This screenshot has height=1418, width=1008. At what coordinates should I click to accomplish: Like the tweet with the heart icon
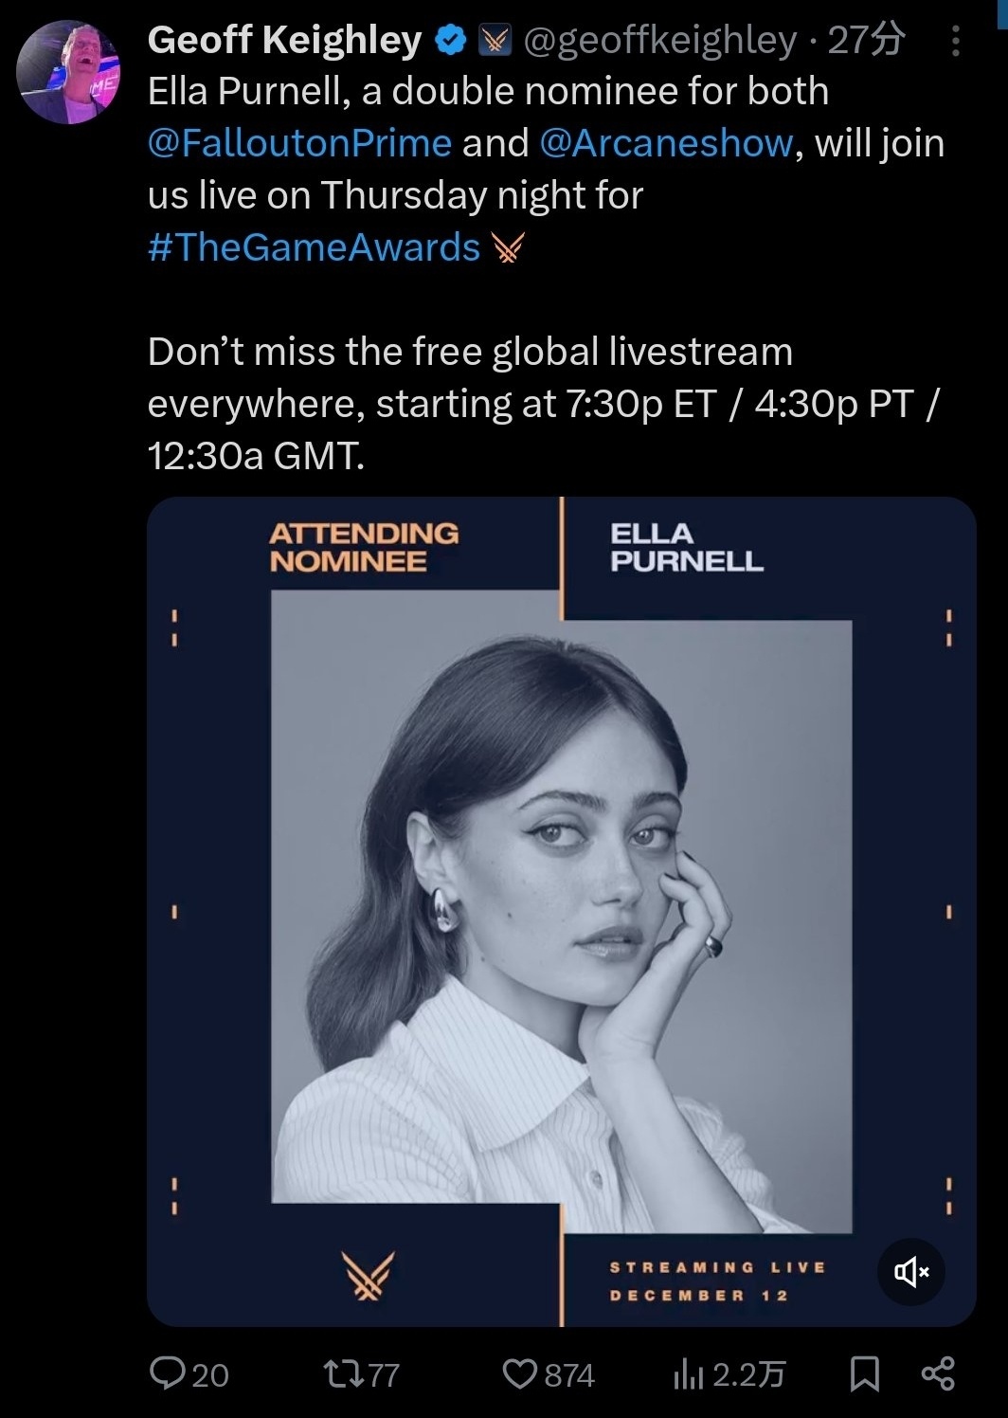pyautogui.click(x=518, y=1373)
